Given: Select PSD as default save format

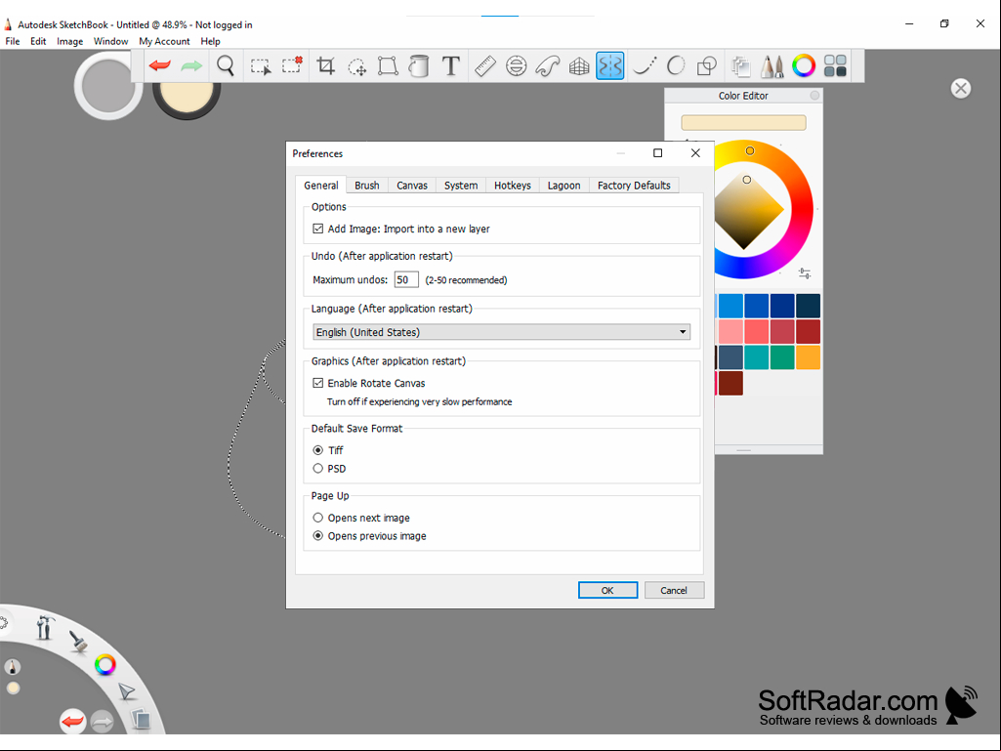Looking at the screenshot, I should 318,469.
